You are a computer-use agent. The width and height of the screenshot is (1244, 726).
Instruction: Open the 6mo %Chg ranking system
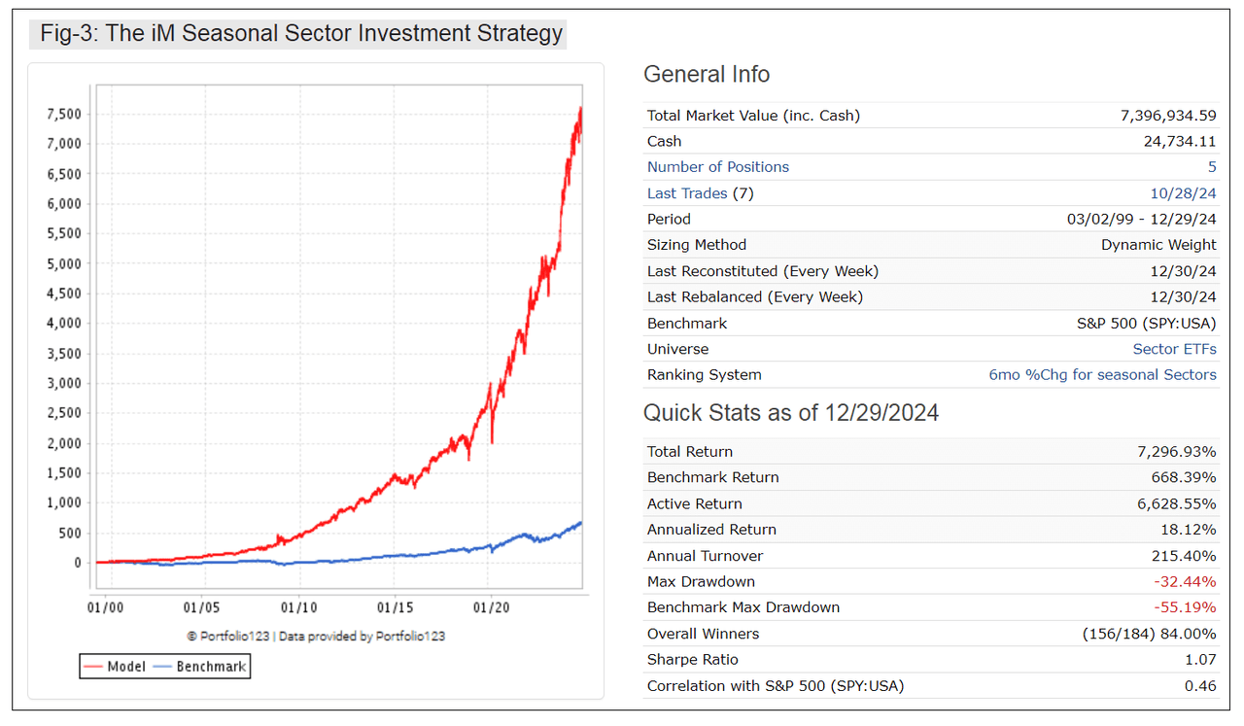pos(1102,374)
